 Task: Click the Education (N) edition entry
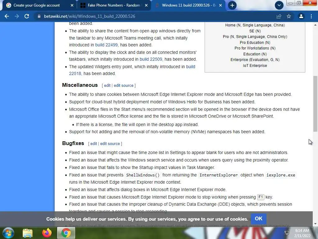pos(255,54)
